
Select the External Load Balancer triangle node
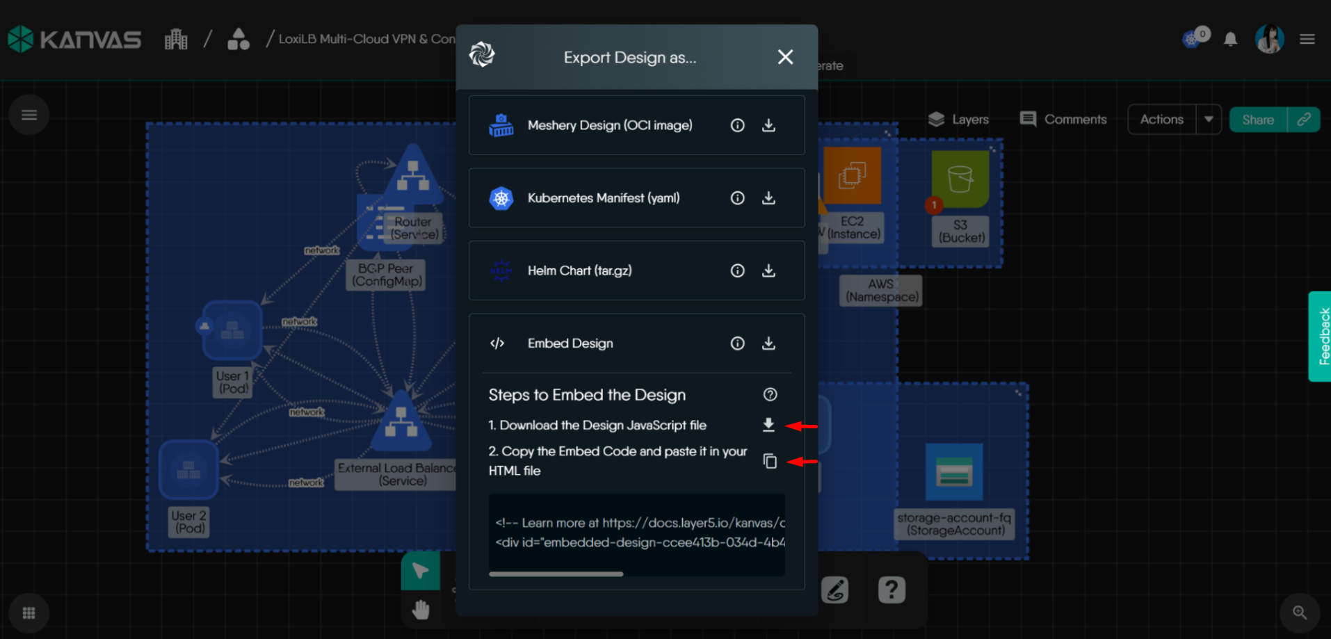[x=401, y=421]
